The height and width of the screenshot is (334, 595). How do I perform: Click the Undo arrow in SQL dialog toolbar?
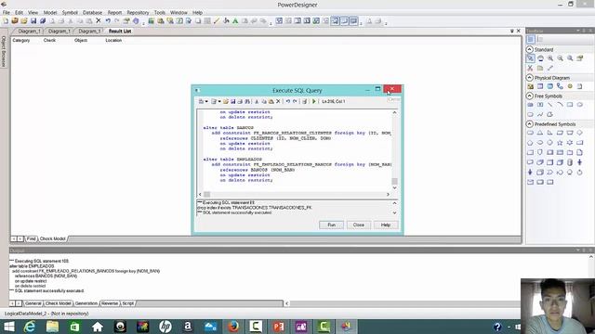[288, 101]
